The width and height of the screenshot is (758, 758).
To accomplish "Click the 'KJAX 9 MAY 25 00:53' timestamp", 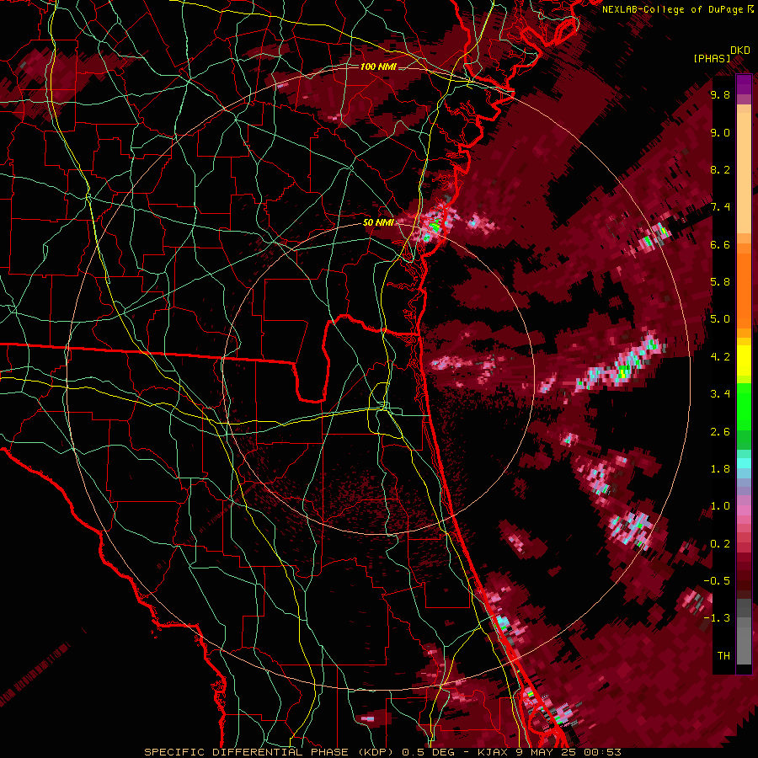I will 548,752.
